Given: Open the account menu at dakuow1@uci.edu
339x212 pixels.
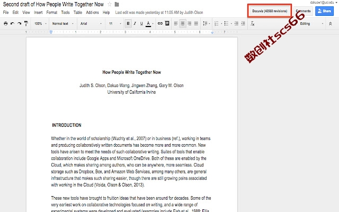Looking at the screenshot, I should point(324,2).
